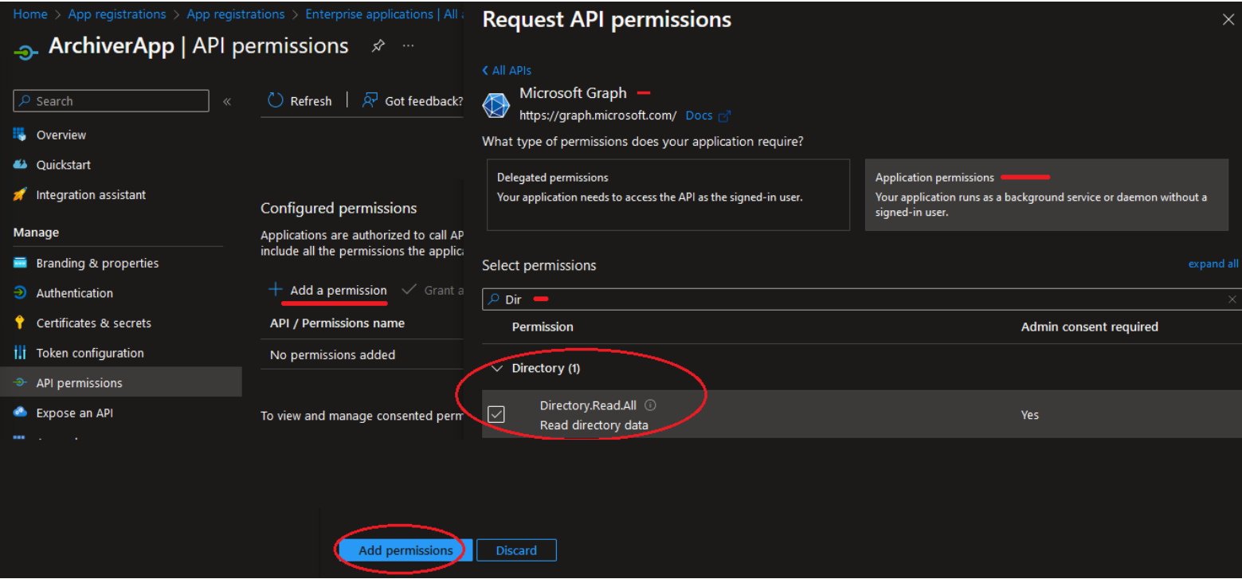Viewport: 1242px width, 579px height.
Task: Click the Select permissions search field
Action: point(861,299)
